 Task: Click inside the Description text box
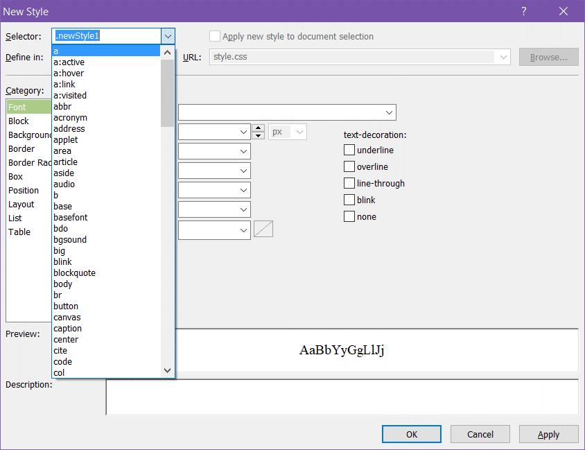pyautogui.click(x=342, y=397)
